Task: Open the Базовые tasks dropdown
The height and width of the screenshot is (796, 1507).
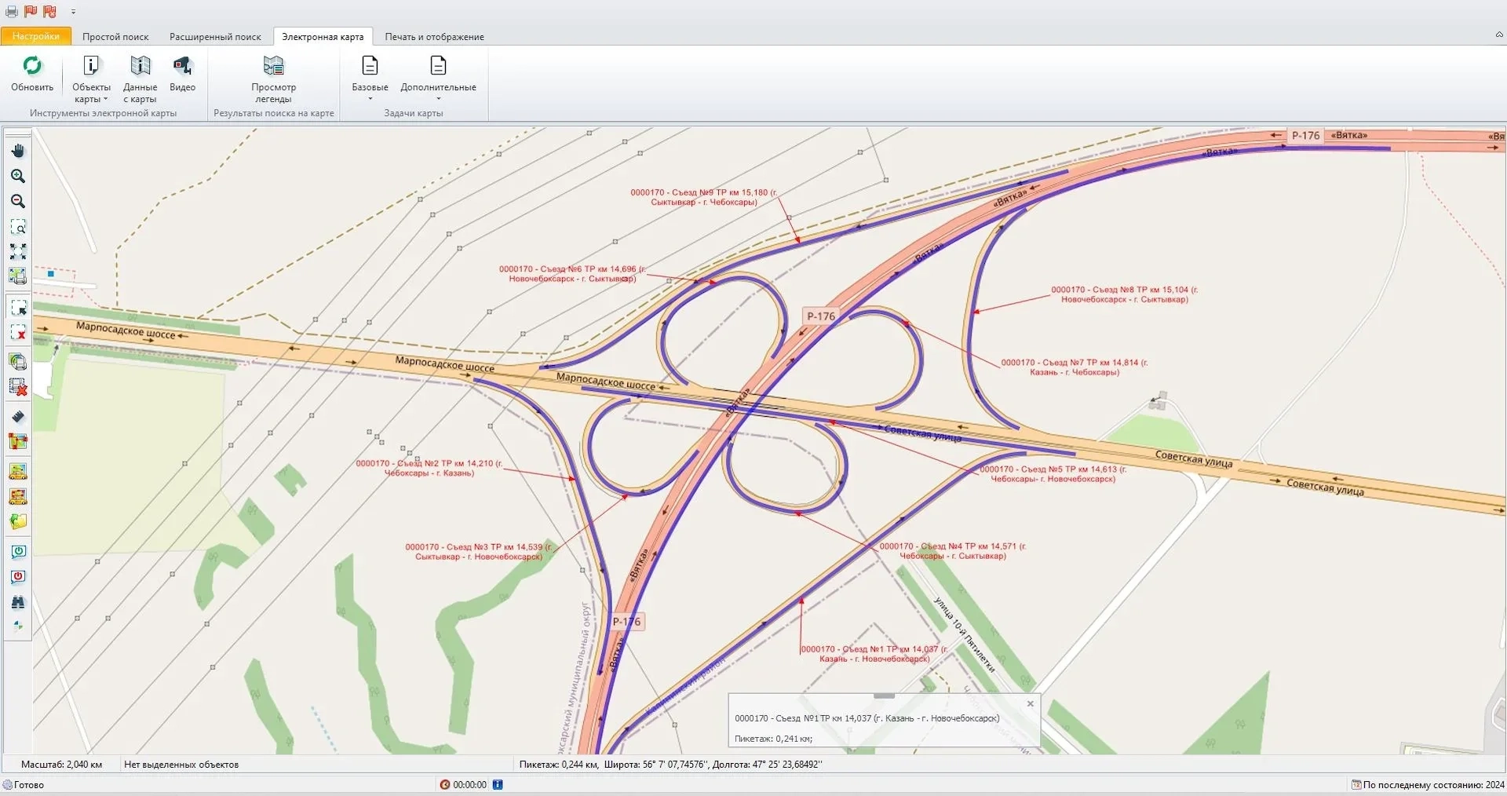Action: tap(370, 79)
